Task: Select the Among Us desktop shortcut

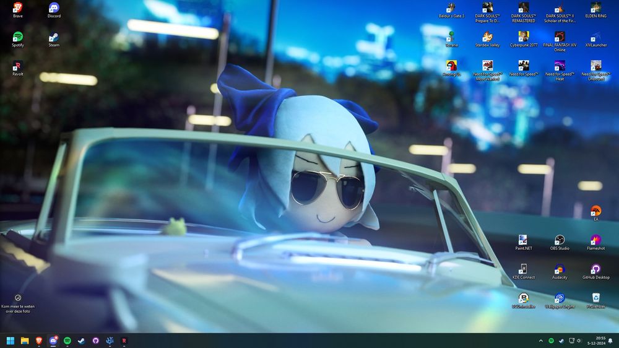Action: 451,68
